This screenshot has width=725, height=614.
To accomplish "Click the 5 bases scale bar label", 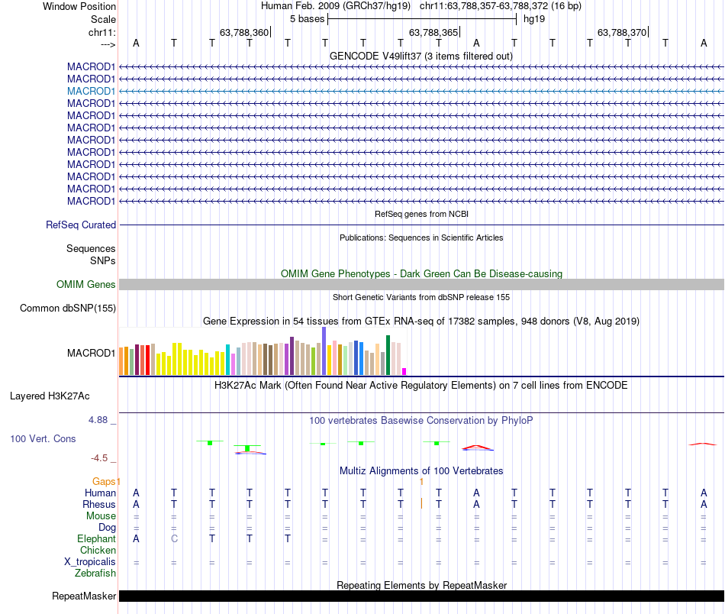I will coord(307,19).
